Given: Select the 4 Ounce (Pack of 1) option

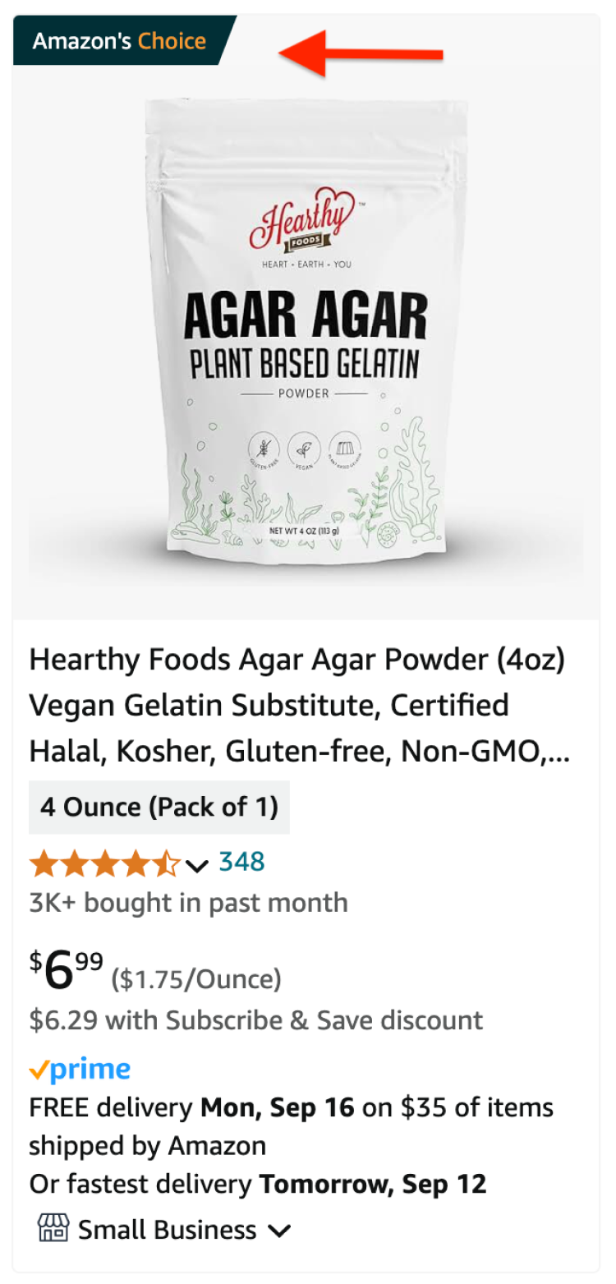Looking at the screenshot, I should coord(159,808).
